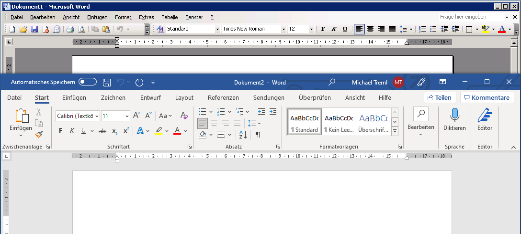The height and width of the screenshot is (234, 521).
Task: Switch to the Layout ribbon tab
Action: tap(184, 97)
